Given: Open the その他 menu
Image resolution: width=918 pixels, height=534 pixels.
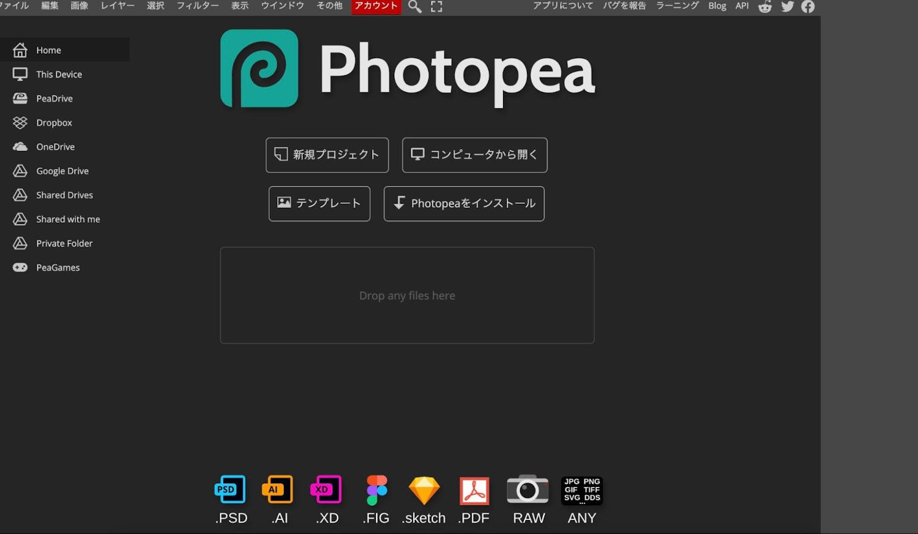Looking at the screenshot, I should point(329,6).
